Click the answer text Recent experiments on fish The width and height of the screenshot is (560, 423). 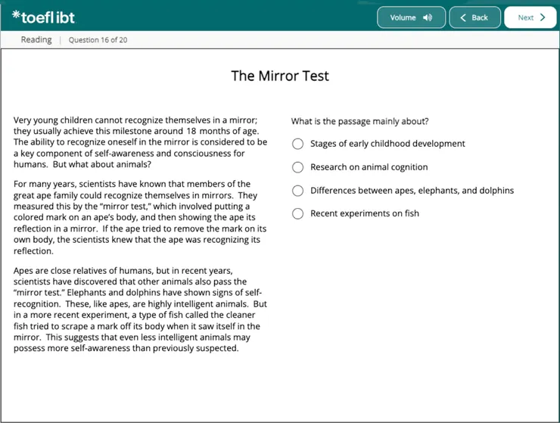coord(364,213)
